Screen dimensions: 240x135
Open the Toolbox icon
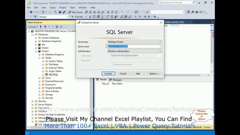coord(197,12)
